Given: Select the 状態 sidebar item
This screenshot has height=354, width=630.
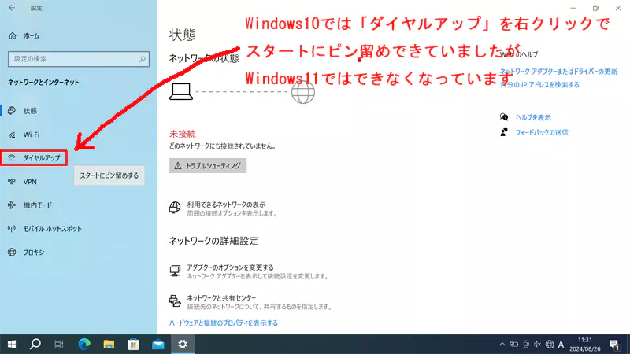Looking at the screenshot, I should coord(30,111).
